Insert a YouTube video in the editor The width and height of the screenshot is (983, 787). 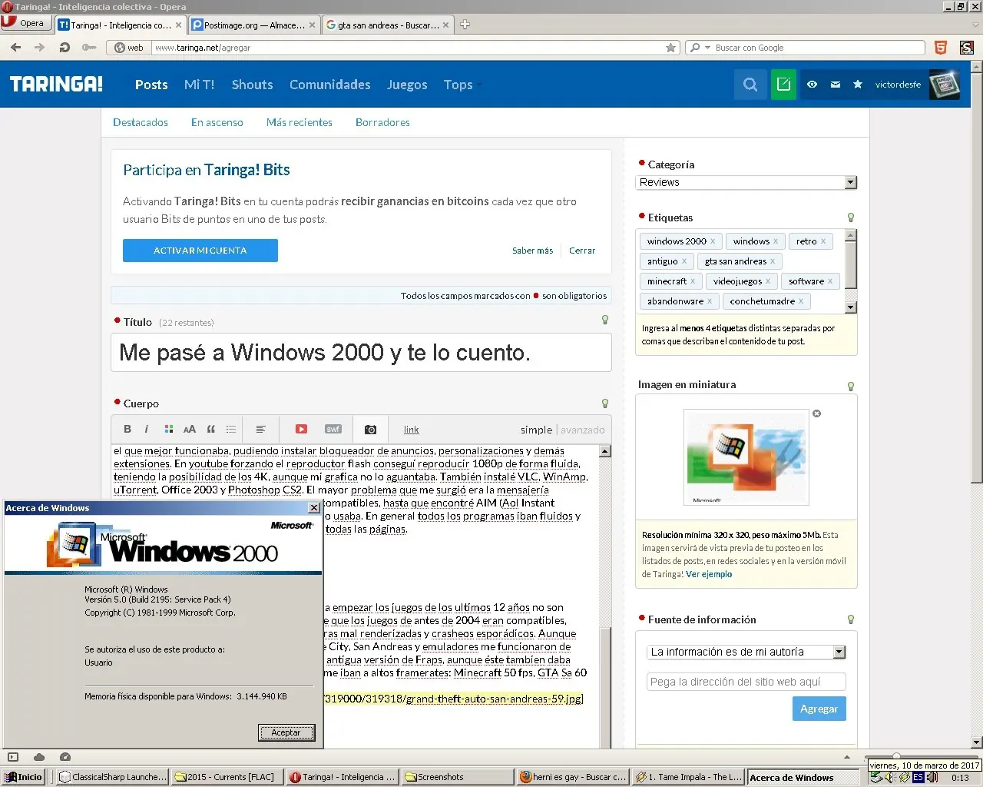[301, 430]
